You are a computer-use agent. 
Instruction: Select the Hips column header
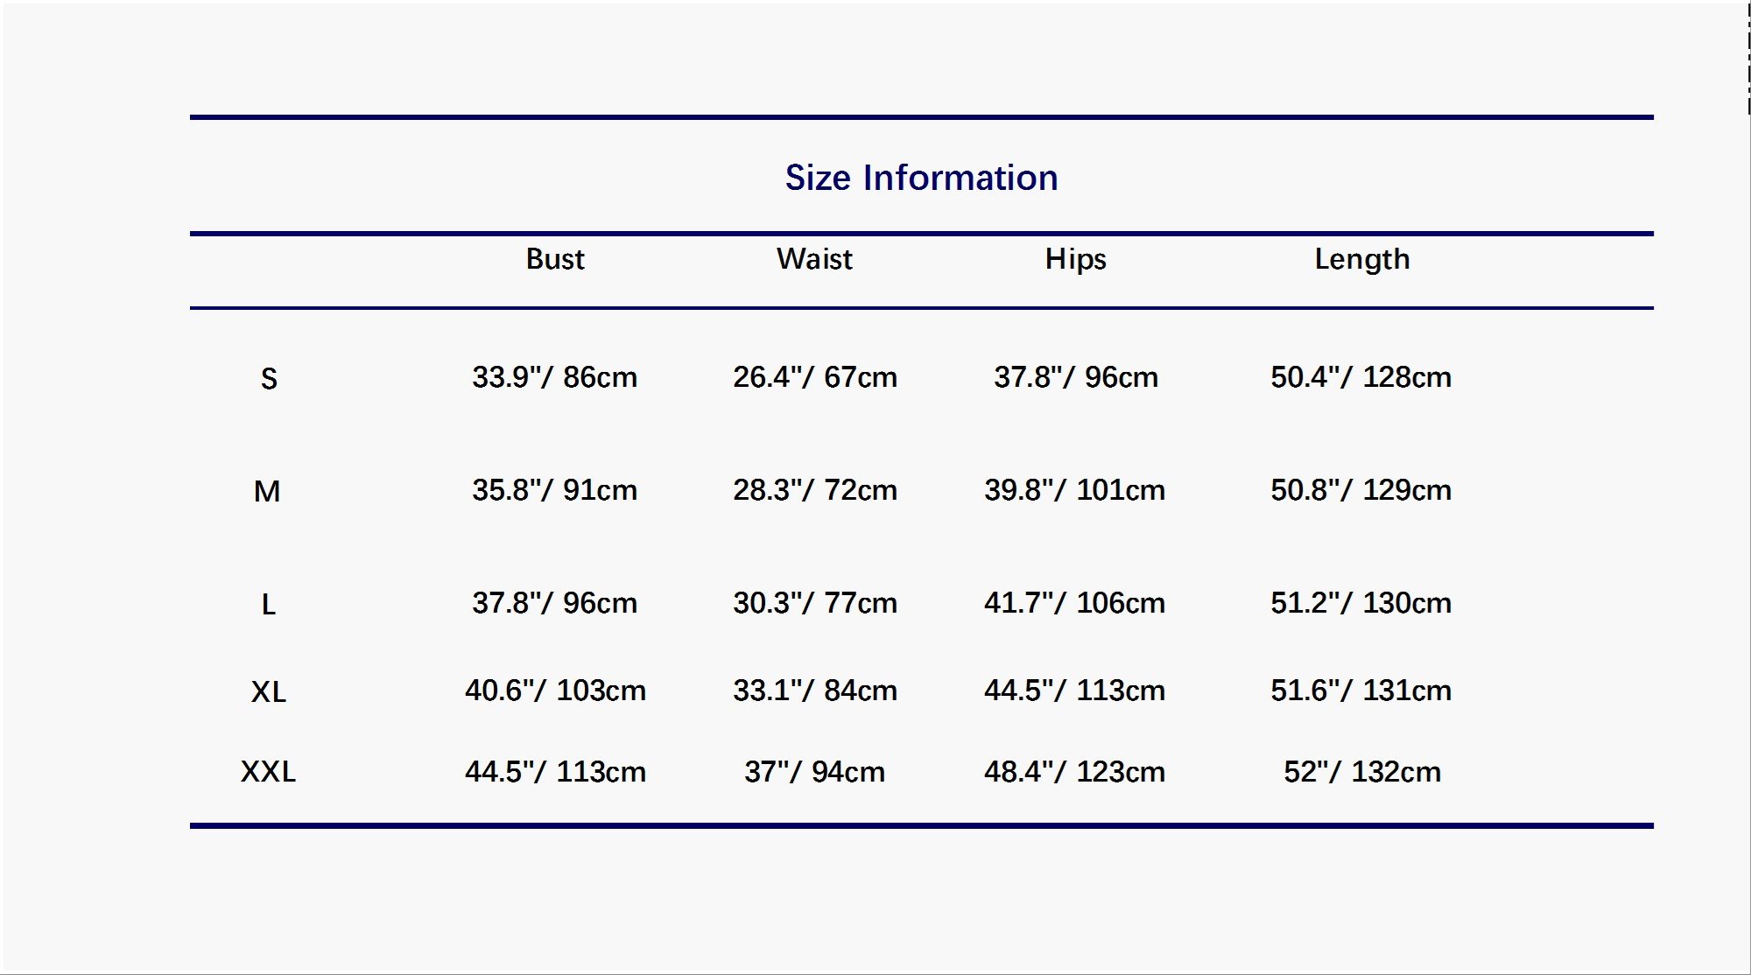pyautogui.click(x=1075, y=260)
